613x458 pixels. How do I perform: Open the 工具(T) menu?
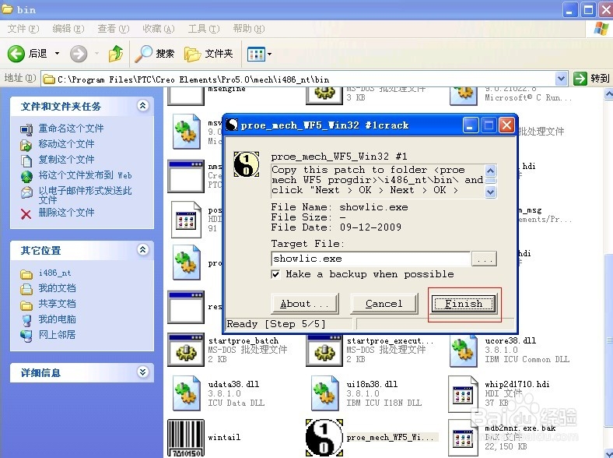point(204,29)
